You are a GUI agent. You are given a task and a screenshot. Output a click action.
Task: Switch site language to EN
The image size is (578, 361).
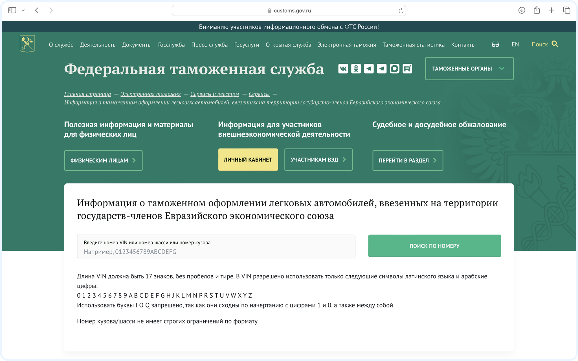pyautogui.click(x=515, y=45)
